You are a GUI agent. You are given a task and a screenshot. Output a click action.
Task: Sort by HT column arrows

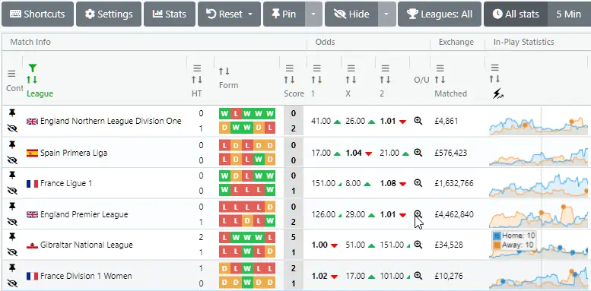pos(197,80)
